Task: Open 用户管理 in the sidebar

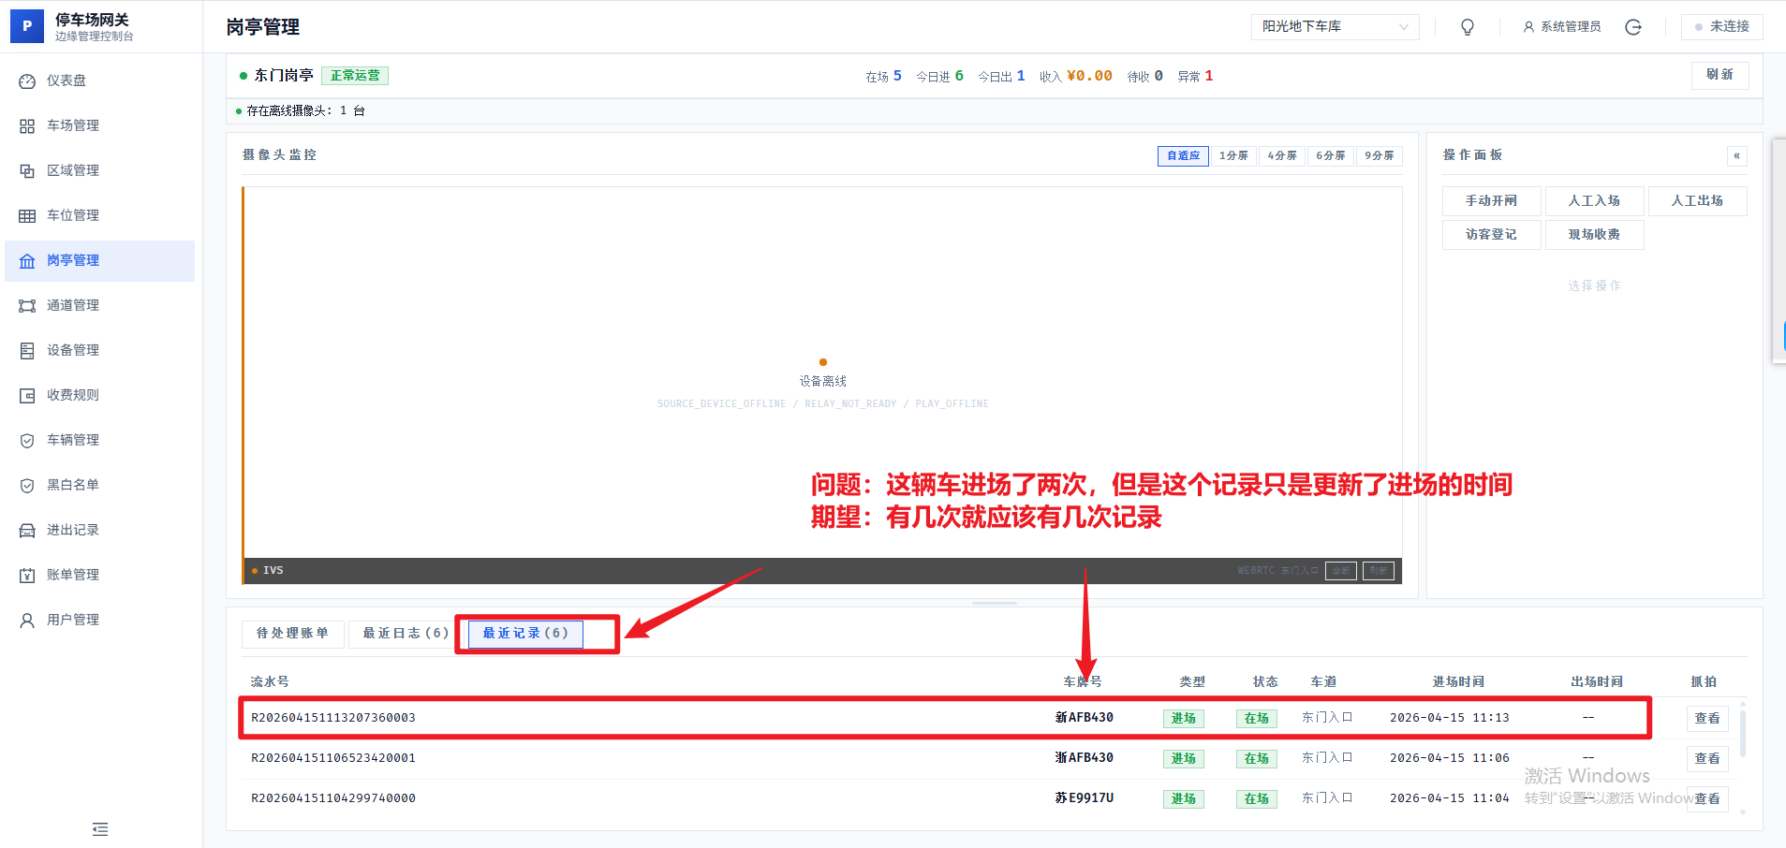Action: 73,620
